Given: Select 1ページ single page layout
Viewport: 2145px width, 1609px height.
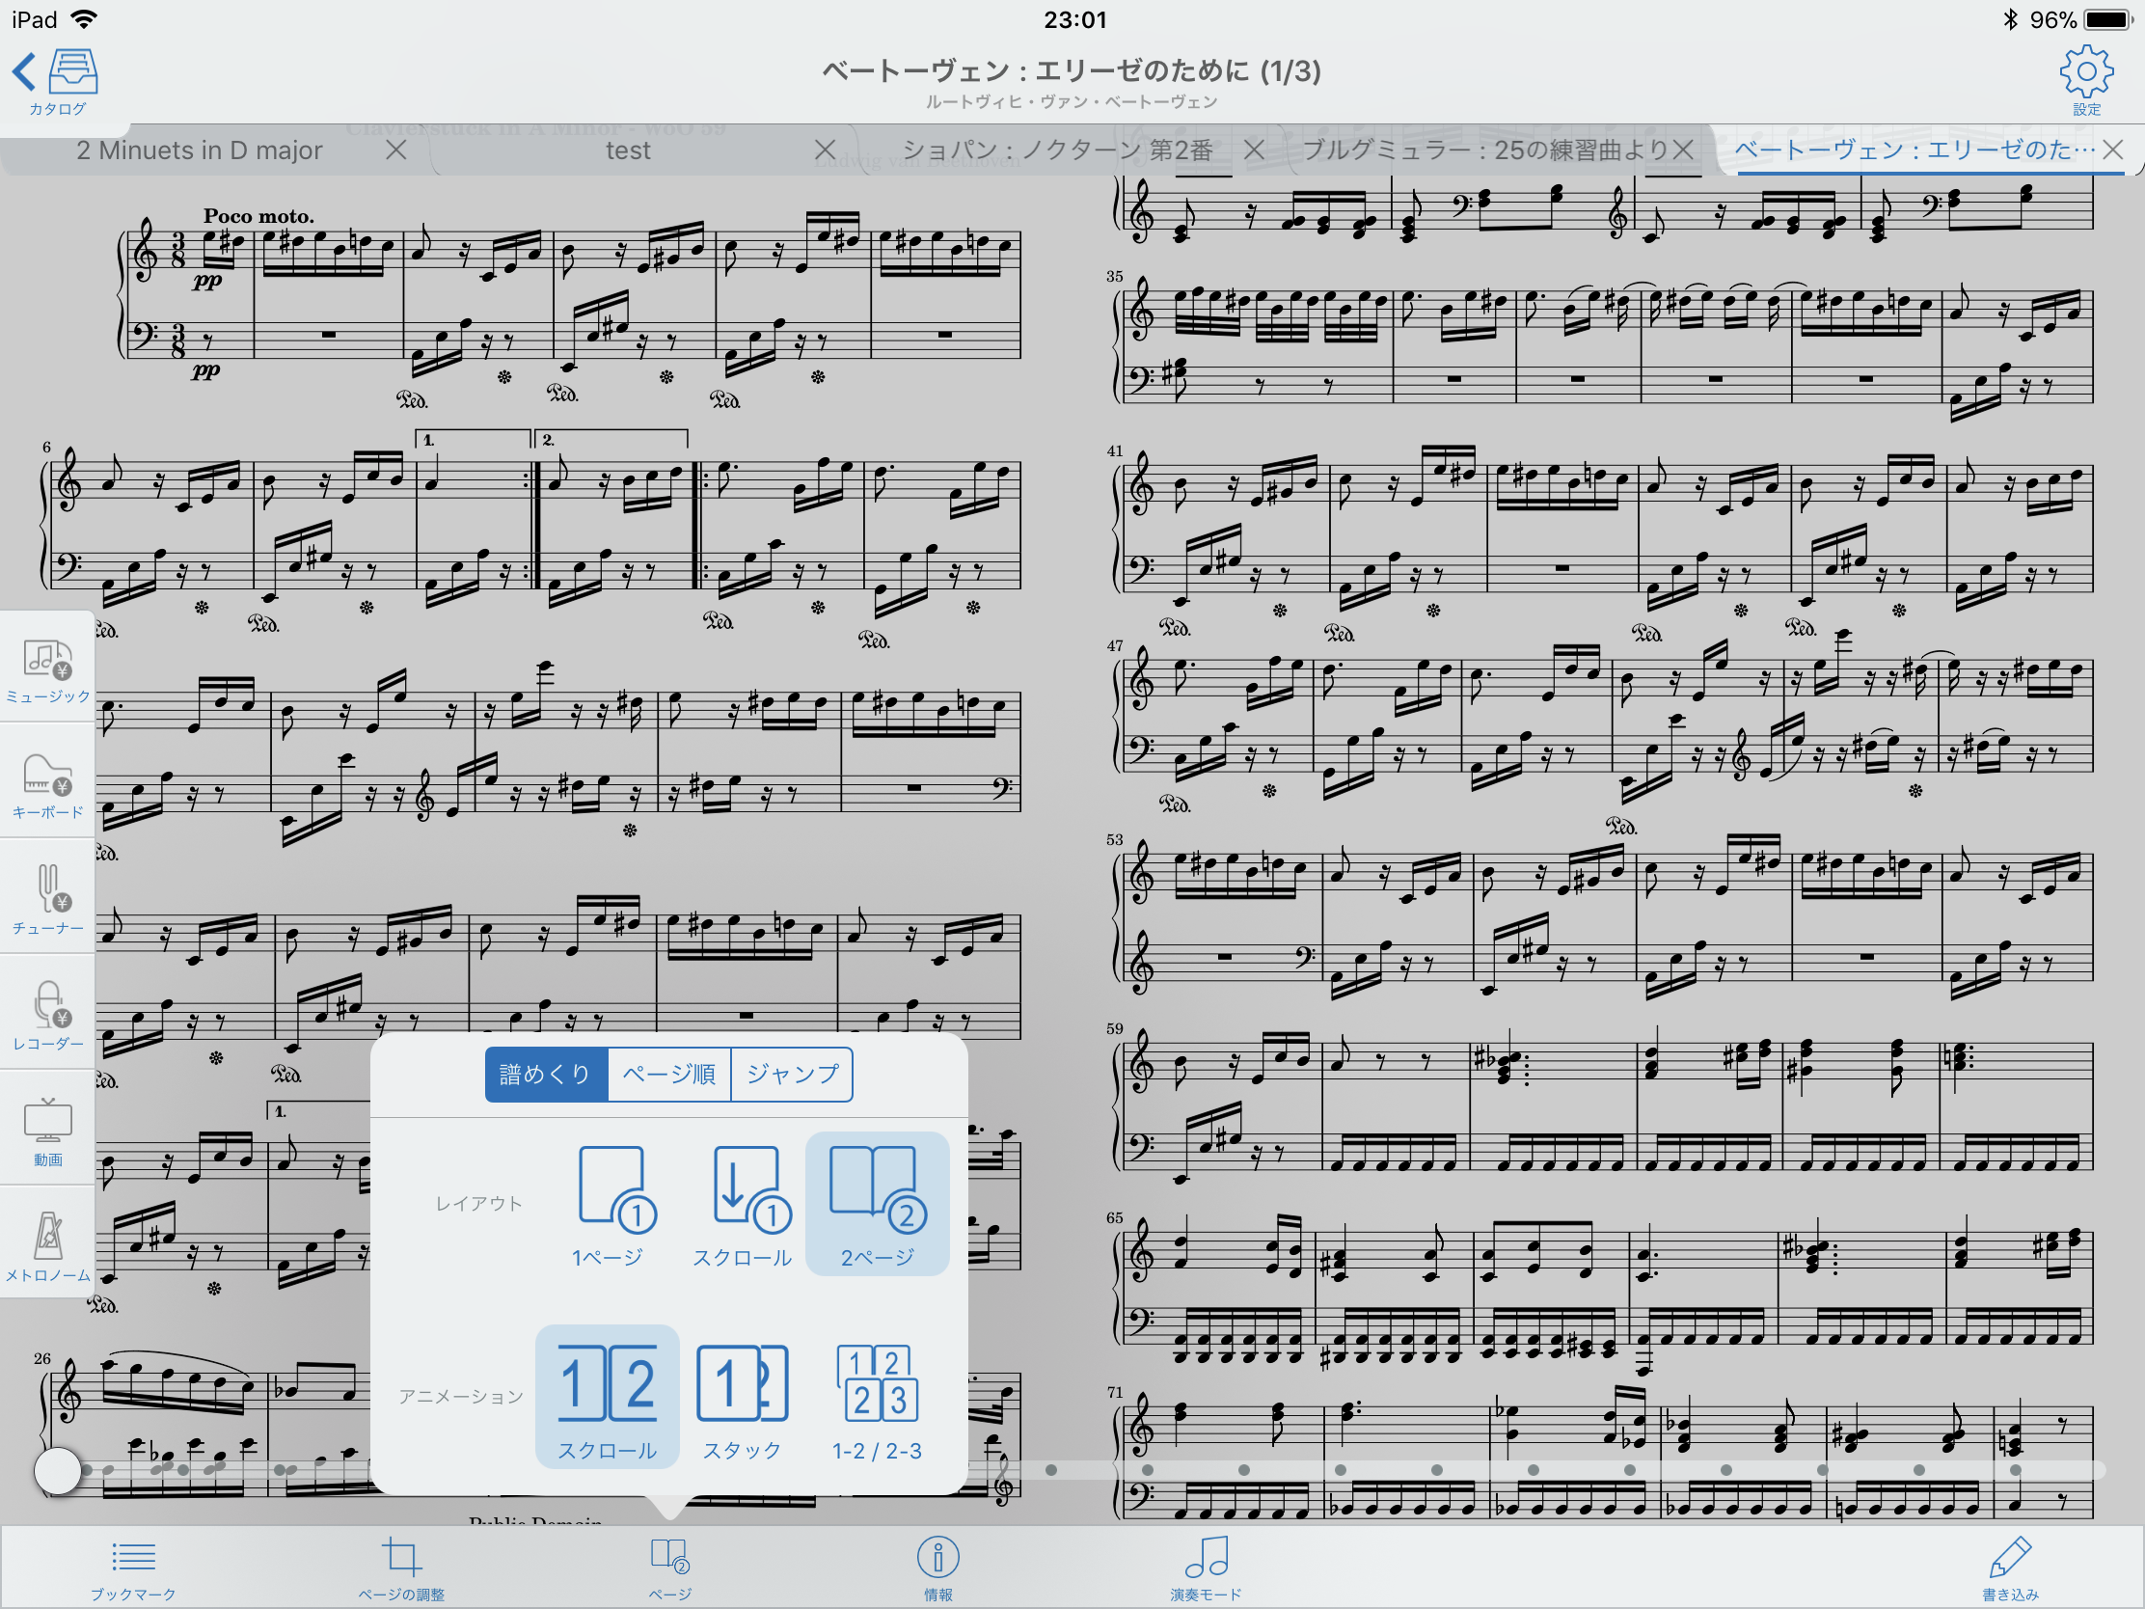Looking at the screenshot, I should 608,1206.
